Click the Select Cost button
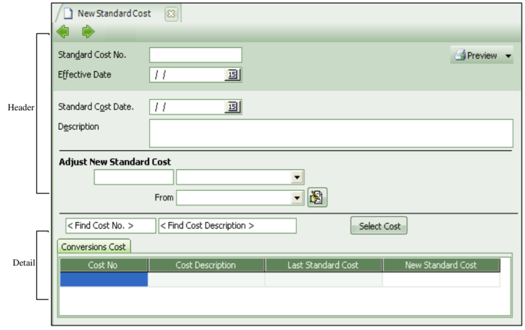 (x=379, y=226)
